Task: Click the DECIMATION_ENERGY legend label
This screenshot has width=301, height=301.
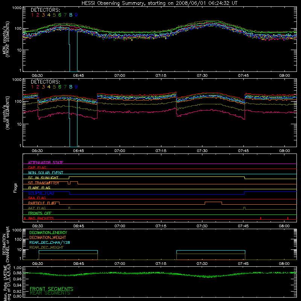Action: [x=48, y=233]
